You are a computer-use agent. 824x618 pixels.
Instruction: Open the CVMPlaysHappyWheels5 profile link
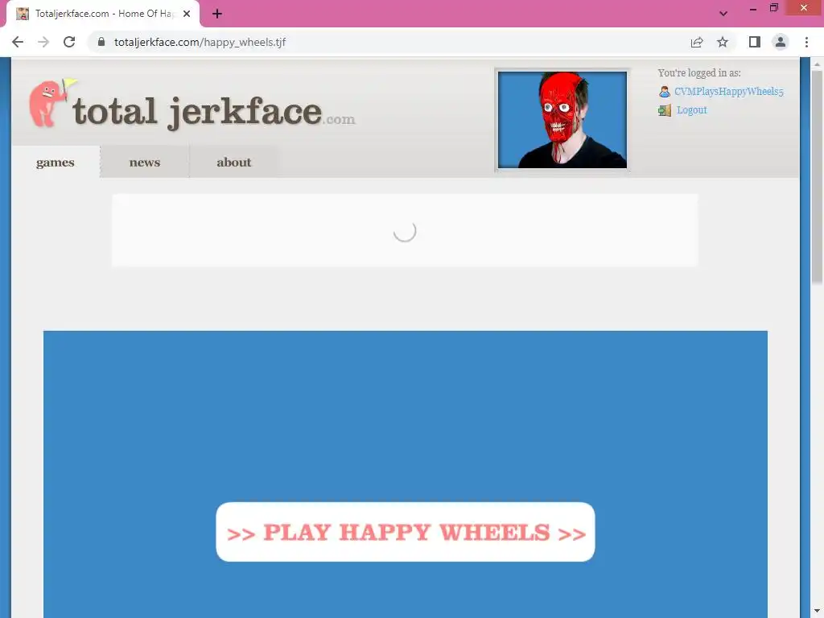click(728, 92)
